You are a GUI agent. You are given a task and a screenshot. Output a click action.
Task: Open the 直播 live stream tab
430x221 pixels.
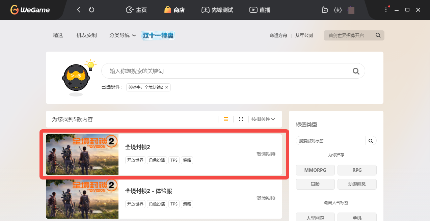260,10
